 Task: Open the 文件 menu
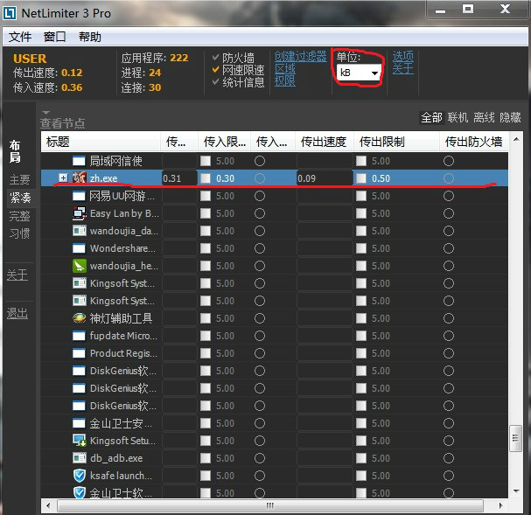20,37
